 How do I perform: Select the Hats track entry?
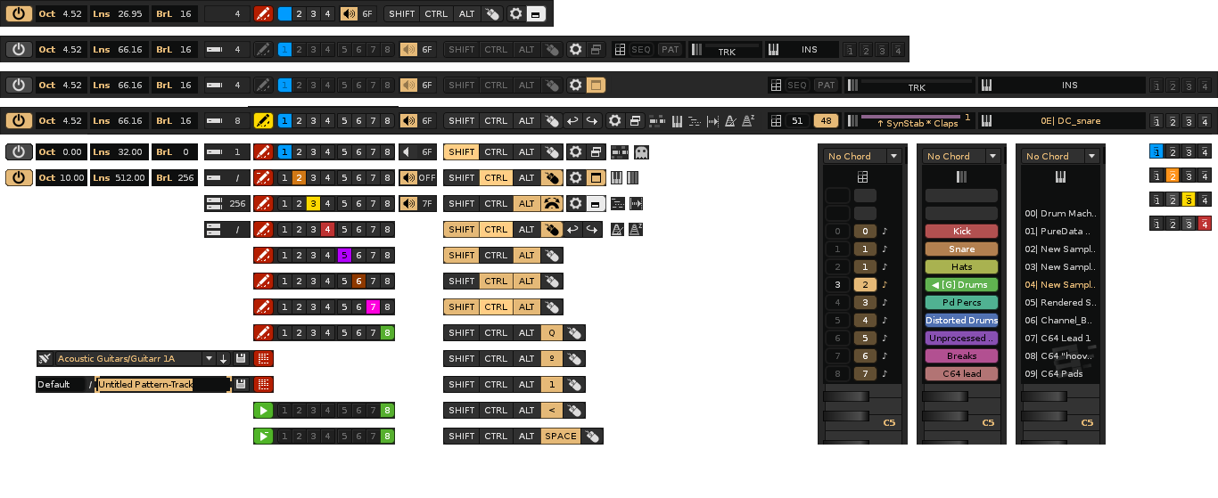(961, 267)
